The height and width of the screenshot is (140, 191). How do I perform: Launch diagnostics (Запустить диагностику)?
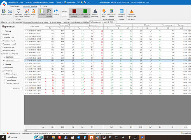pos(131,12)
